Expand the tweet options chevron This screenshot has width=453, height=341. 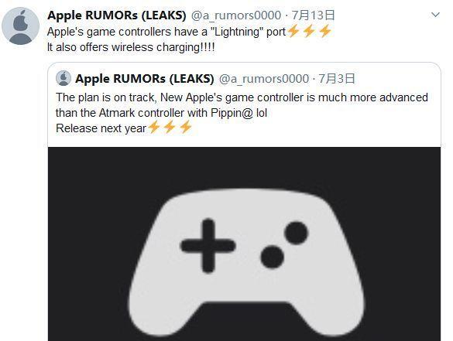click(x=435, y=15)
